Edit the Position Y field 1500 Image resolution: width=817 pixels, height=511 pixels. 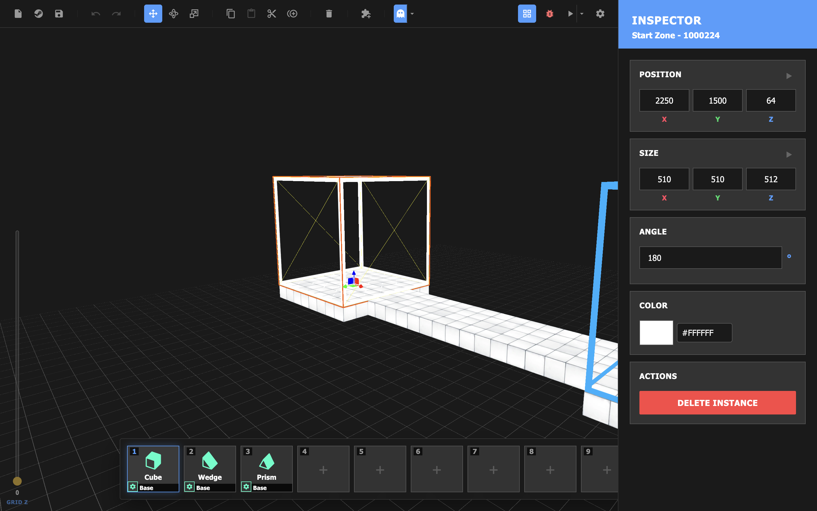[717, 100]
